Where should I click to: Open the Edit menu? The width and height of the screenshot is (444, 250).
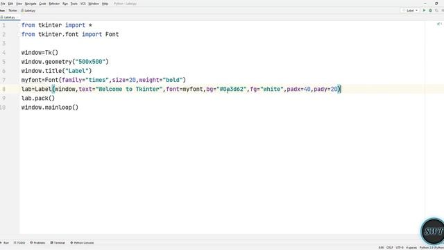(x=10, y=3)
